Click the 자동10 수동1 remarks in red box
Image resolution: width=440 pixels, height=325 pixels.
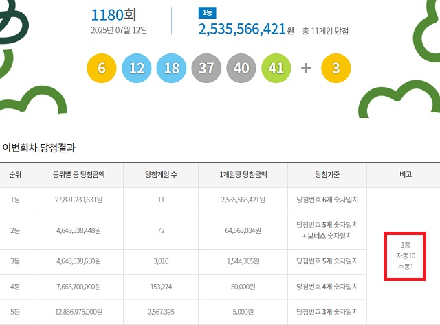[404, 256]
